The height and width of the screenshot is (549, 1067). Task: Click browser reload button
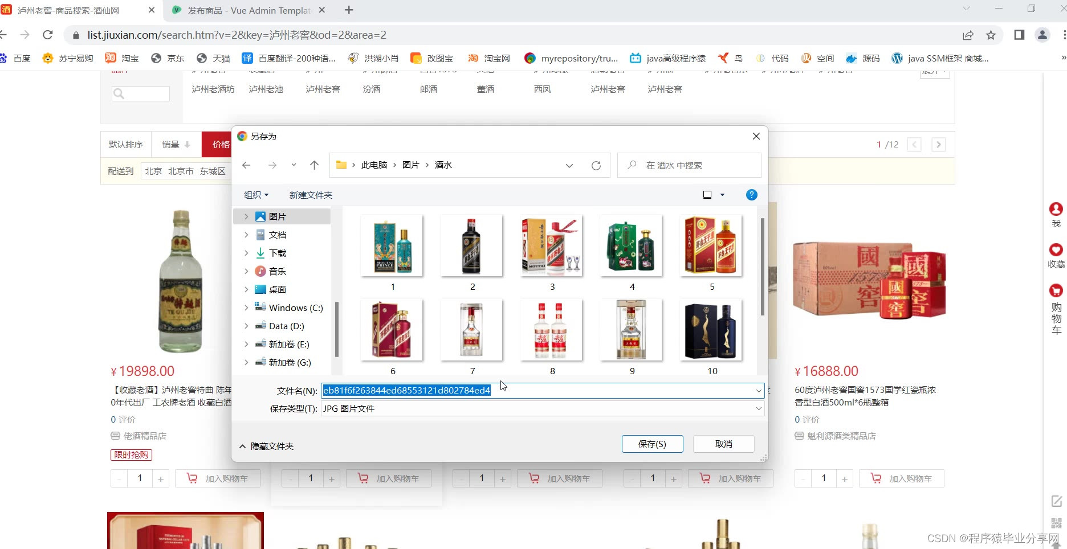(48, 35)
